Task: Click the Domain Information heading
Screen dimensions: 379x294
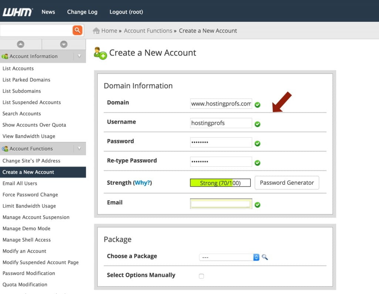Action: 138,86
